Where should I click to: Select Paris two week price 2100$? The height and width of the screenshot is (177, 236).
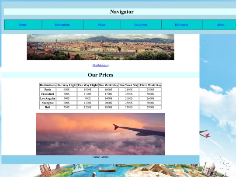(128, 90)
